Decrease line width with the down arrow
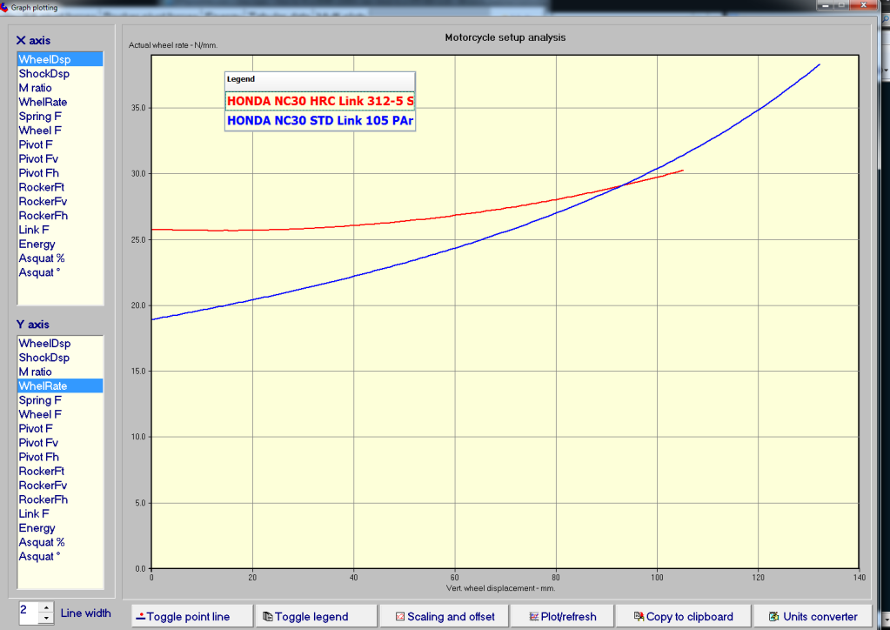 46,619
